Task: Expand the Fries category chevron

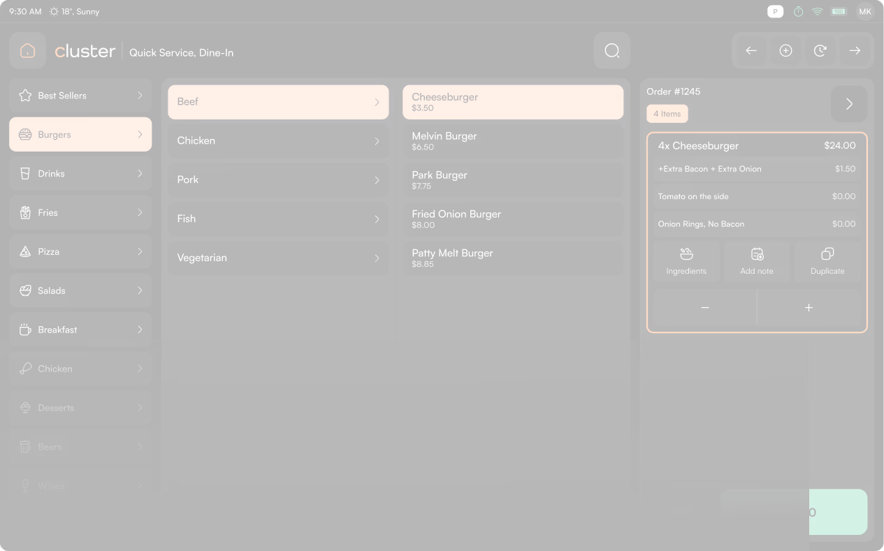Action: point(140,213)
